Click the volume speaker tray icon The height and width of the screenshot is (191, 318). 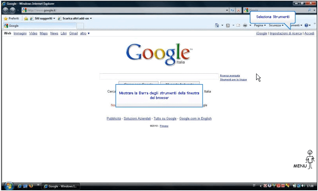(x=303, y=186)
